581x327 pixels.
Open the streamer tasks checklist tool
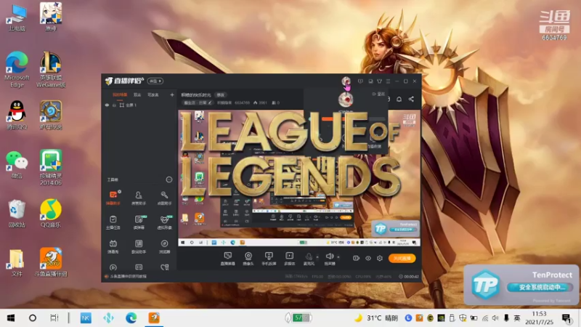tap(113, 222)
